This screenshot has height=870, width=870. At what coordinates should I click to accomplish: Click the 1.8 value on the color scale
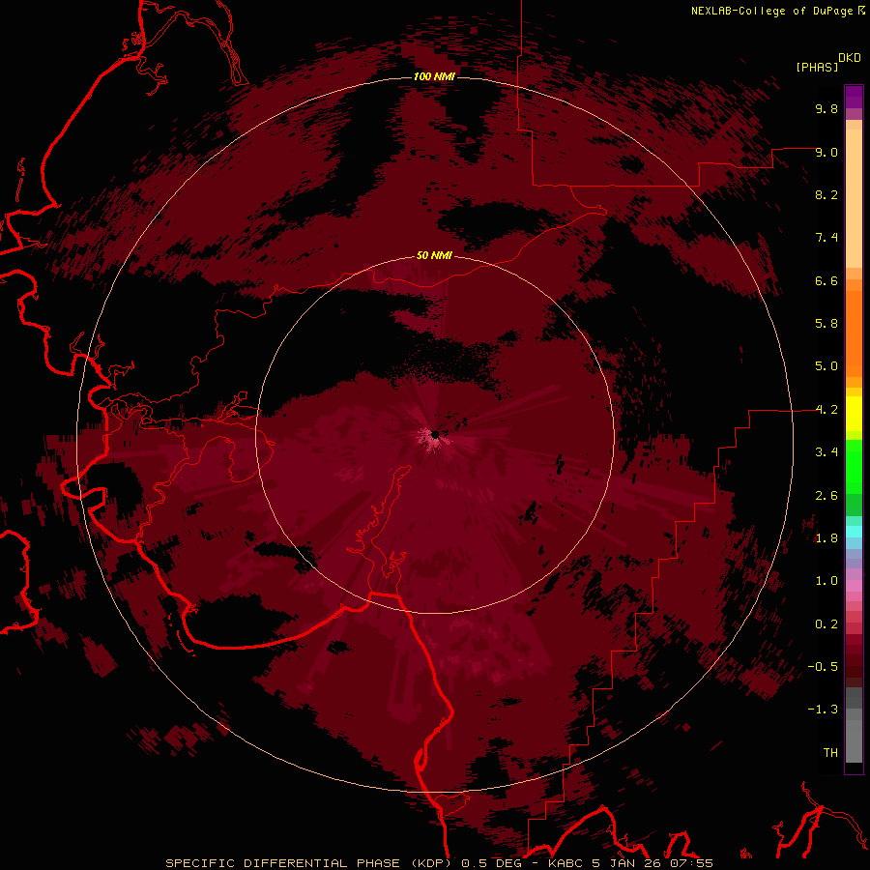point(826,538)
